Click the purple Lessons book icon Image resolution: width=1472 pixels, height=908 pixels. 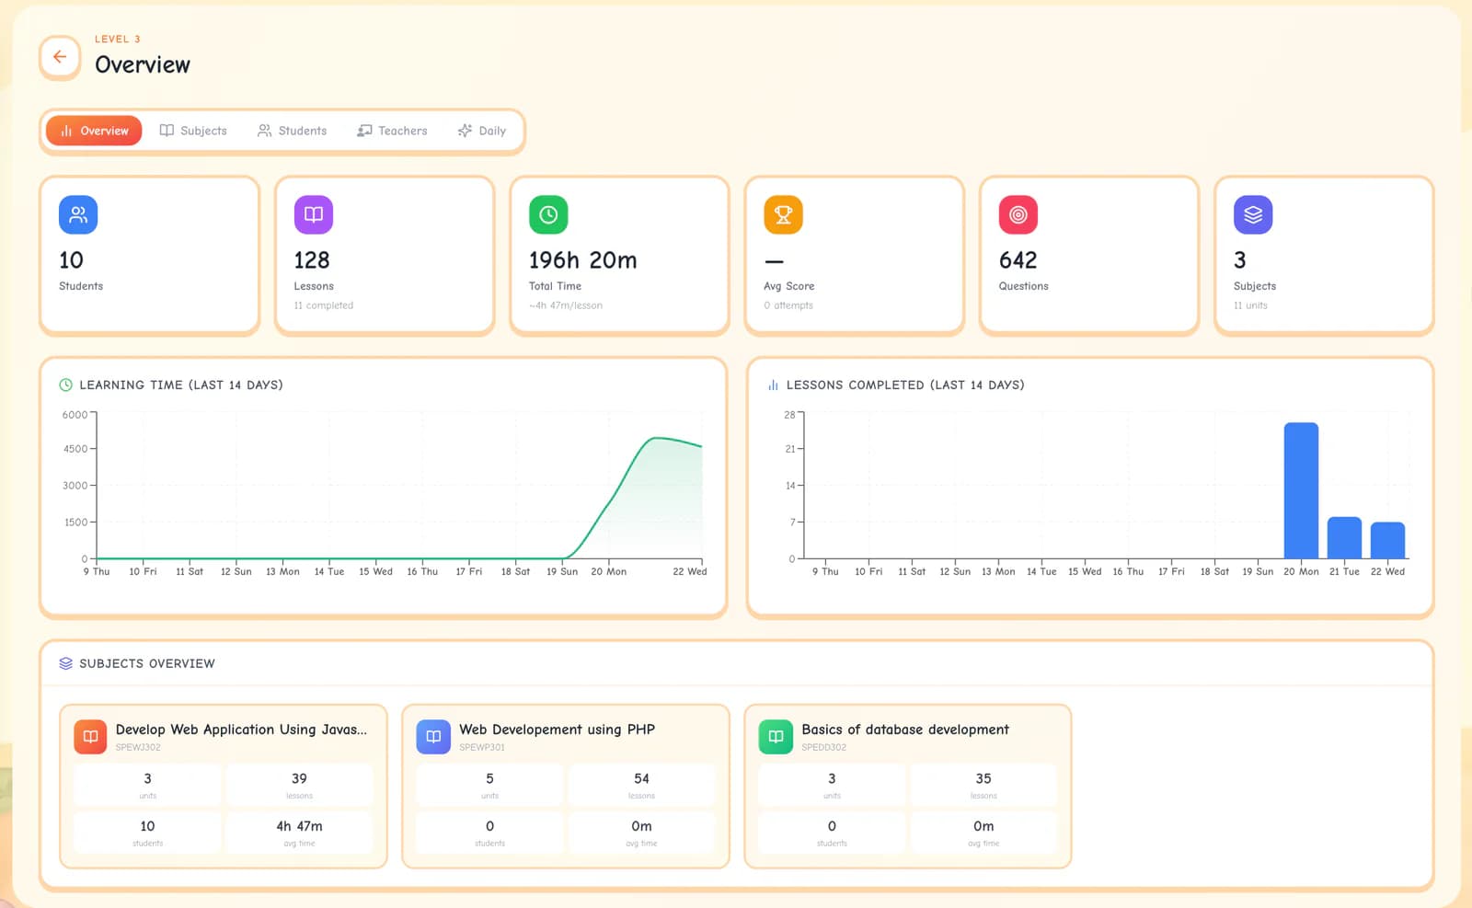[x=314, y=214]
